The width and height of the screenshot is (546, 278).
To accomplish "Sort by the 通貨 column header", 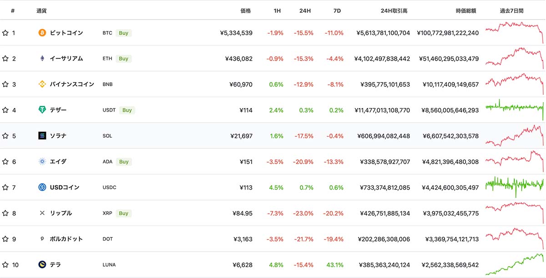I will [41, 10].
